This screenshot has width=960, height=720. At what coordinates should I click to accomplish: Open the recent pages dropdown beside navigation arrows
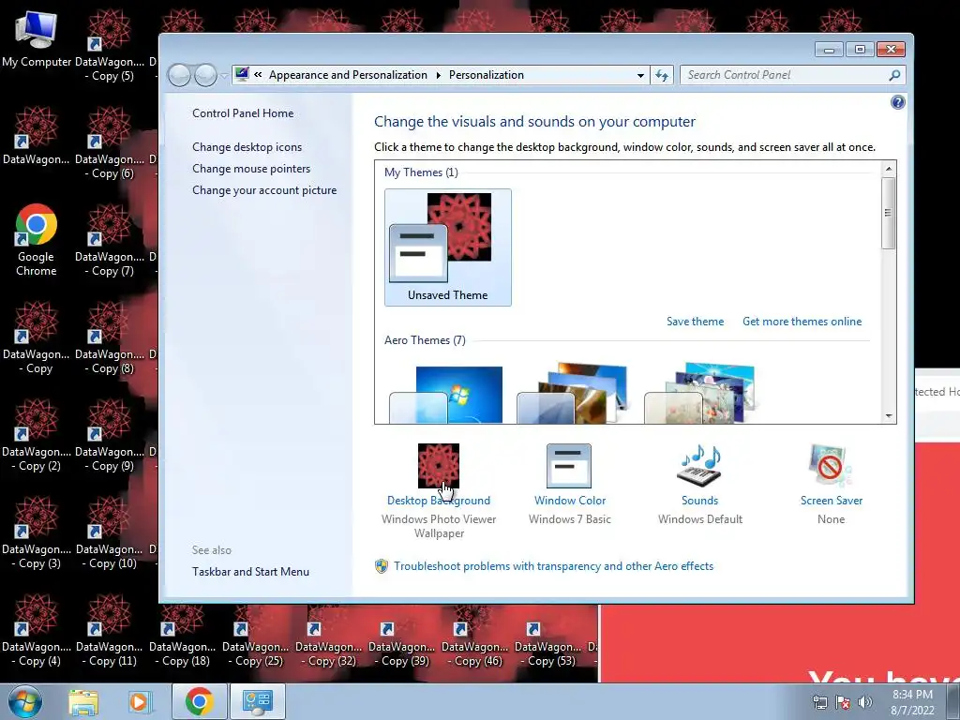coord(224,76)
